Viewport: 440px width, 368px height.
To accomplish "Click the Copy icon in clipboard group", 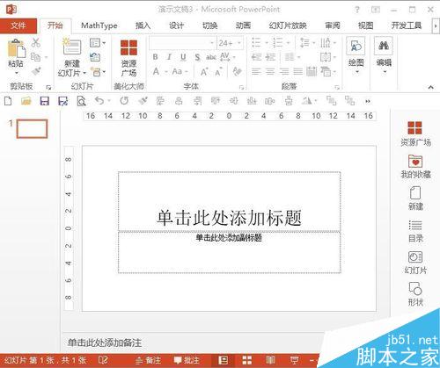I will click(36, 57).
